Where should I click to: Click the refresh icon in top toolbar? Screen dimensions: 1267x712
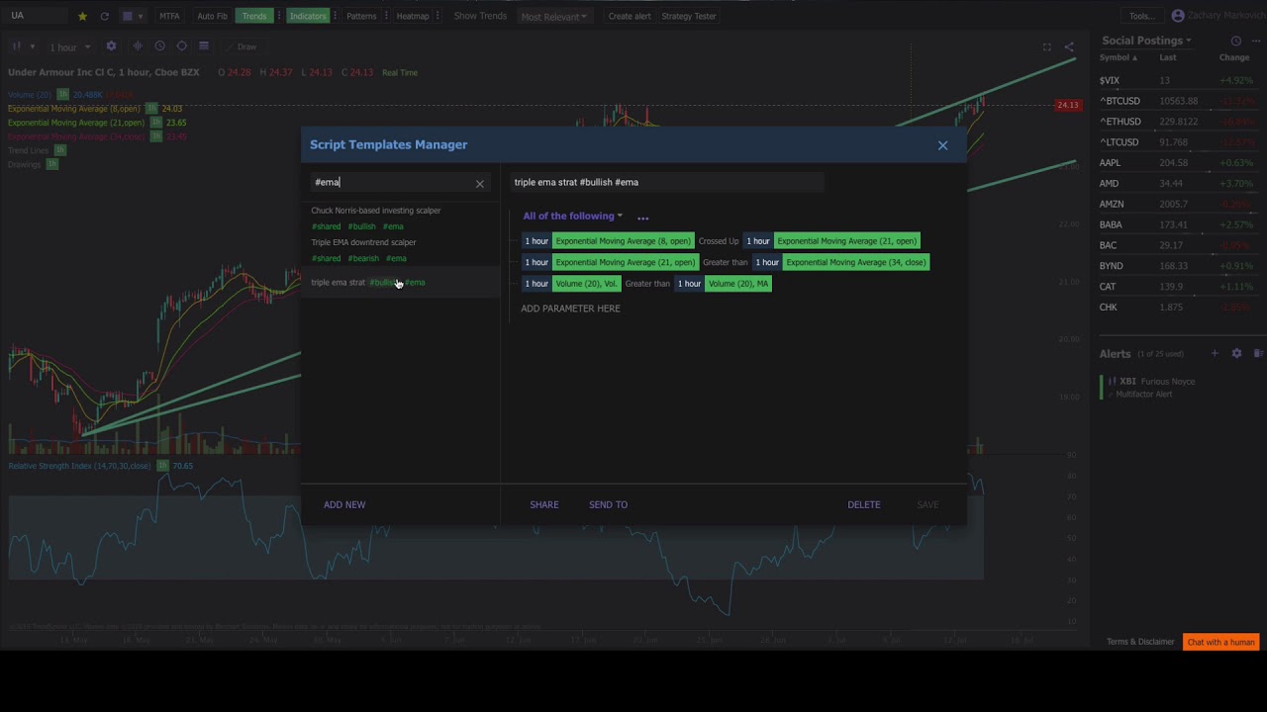coord(104,16)
